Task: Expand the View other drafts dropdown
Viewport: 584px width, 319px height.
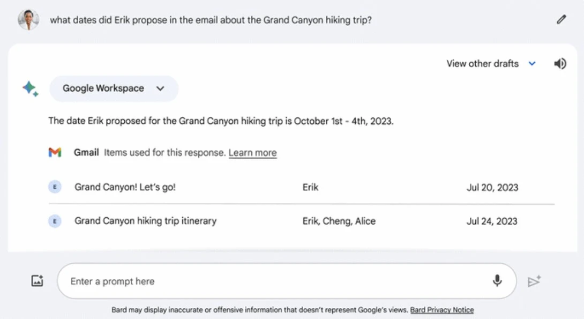Action: (483, 64)
